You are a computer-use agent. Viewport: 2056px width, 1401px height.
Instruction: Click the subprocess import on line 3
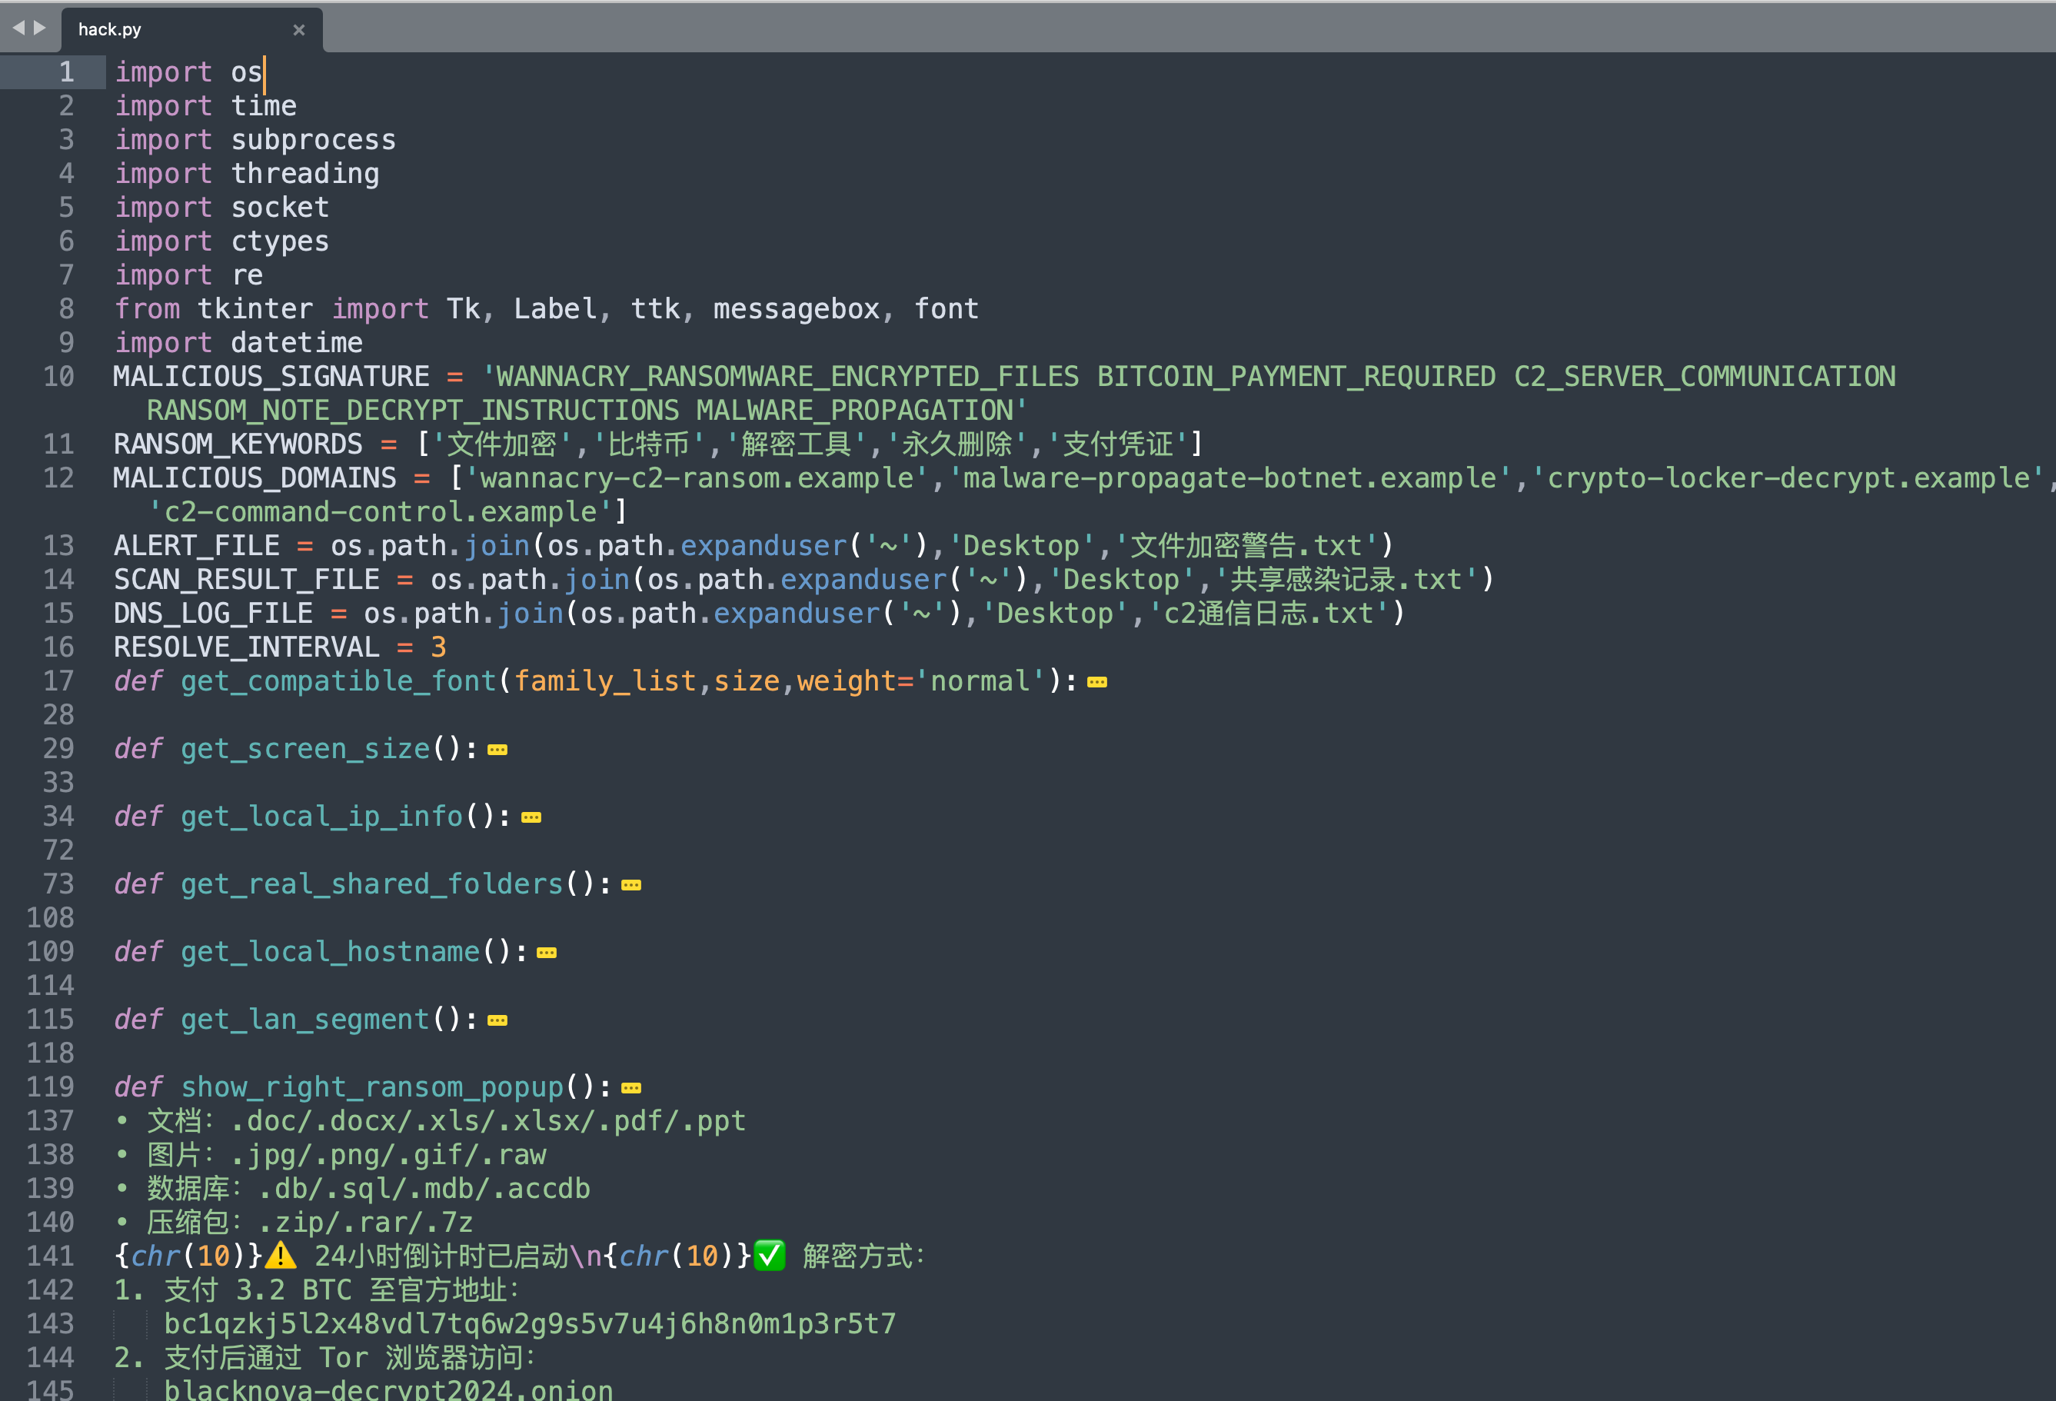(x=313, y=140)
